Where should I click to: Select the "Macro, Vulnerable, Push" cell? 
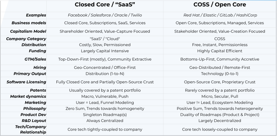[105, 96]
